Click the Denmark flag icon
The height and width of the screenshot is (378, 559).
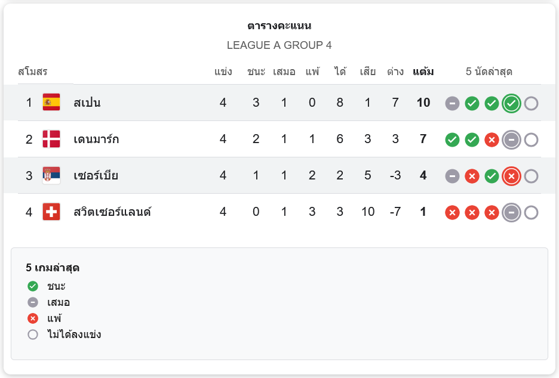(x=51, y=139)
